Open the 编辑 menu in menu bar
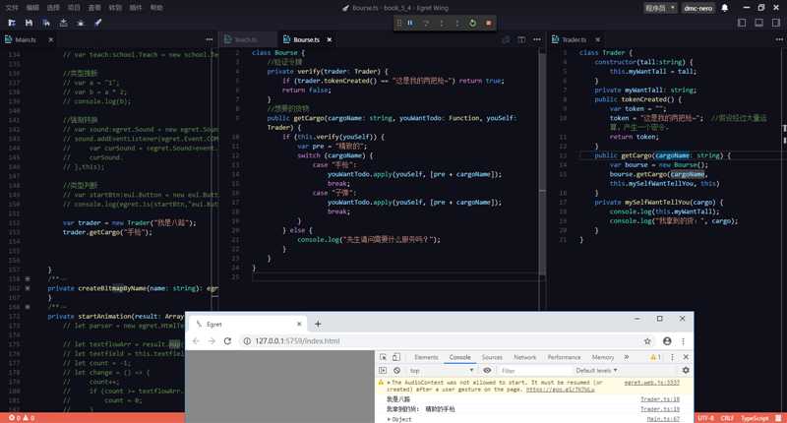 [32, 8]
